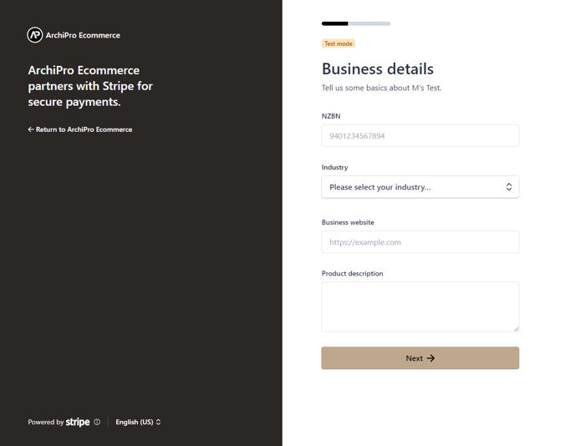
Task: Click the arrow icon inside Next button
Action: pos(431,358)
